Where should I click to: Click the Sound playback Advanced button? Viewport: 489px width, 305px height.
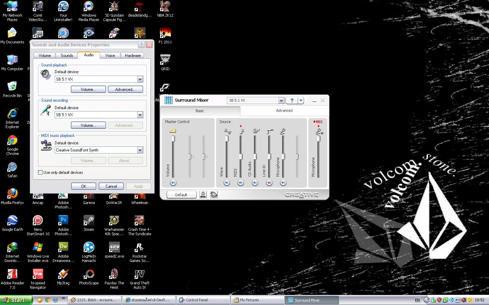pos(125,89)
